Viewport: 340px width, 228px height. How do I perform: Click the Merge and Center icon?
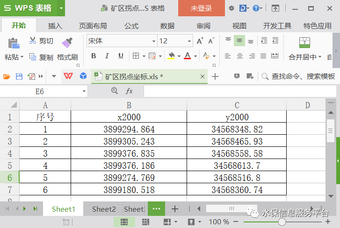[x=304, y=42]
